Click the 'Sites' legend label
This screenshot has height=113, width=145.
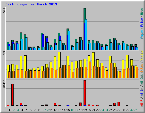tap(142, 68)
